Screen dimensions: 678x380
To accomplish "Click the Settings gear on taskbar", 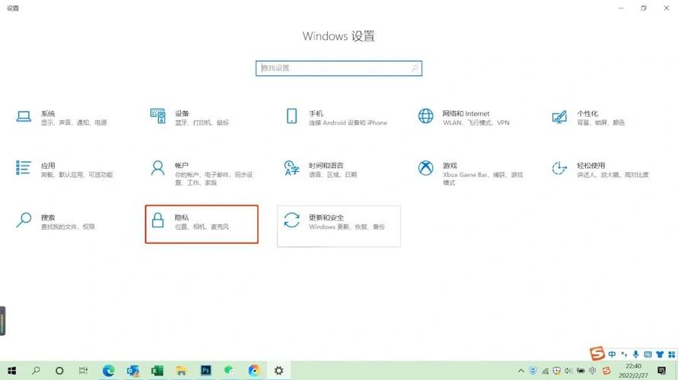I will [x=279, y=371].
